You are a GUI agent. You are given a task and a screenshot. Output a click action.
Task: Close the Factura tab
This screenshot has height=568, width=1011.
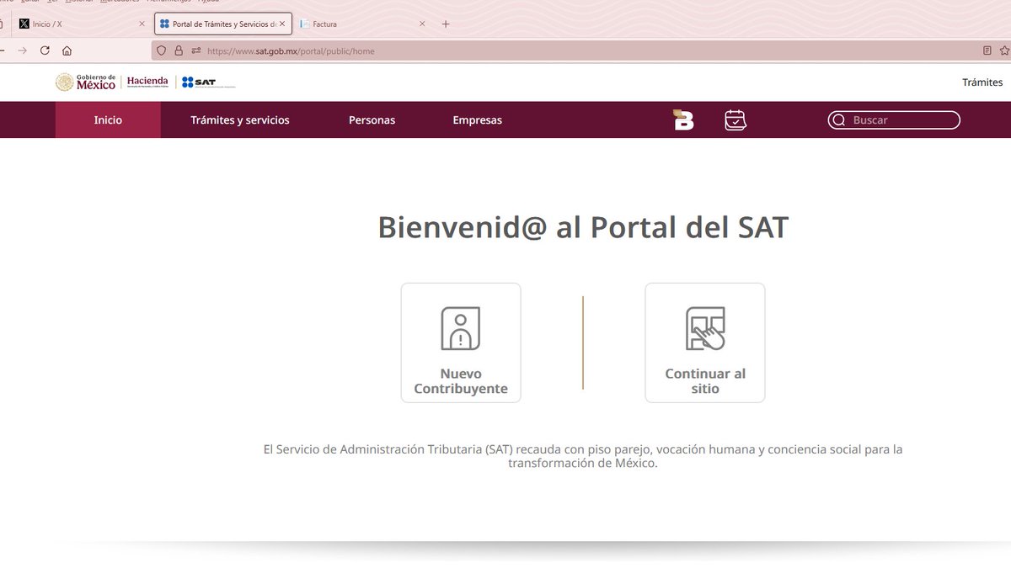(422, 24)
